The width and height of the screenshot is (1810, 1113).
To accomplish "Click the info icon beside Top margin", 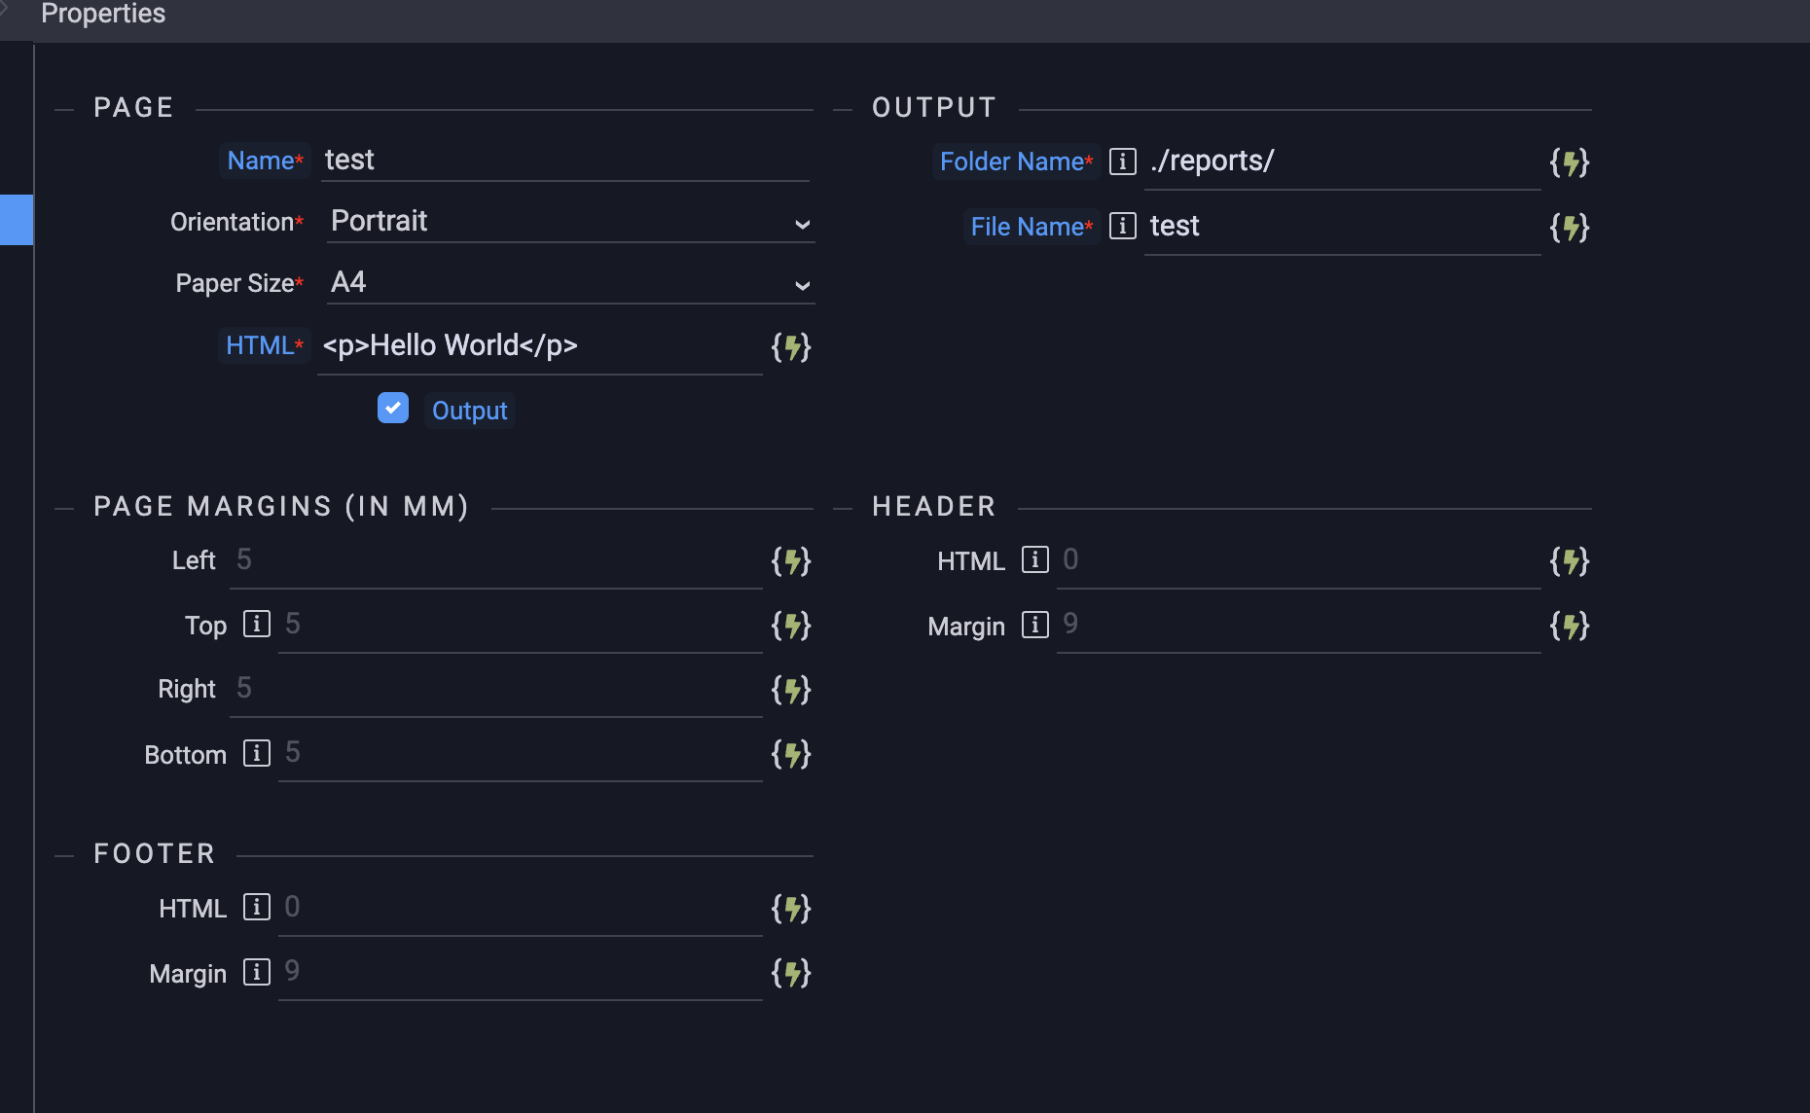I will [256, 625].
